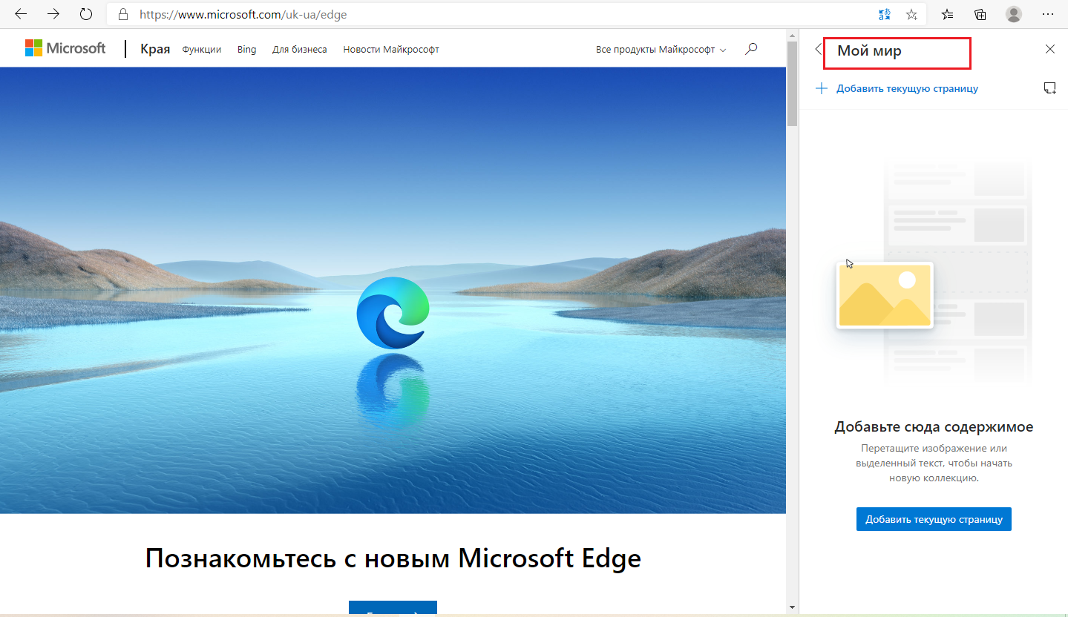Go back to previous page
Screen dimensions: 1068x617
(x=21, y=14)
